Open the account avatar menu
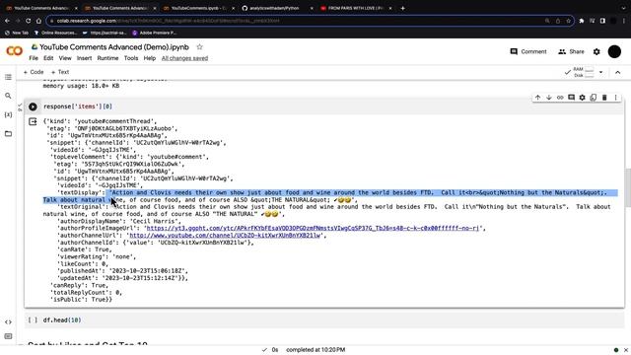Screen dimensions: 631x355 coord(614,51)
